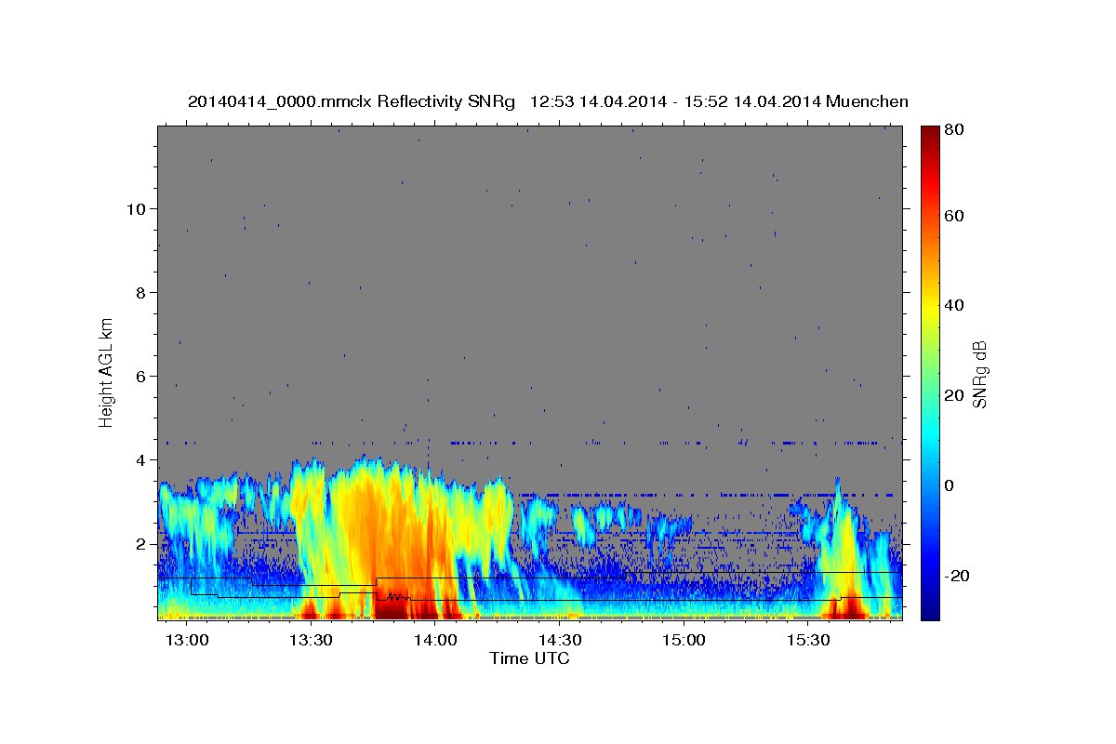
Task: Click the 'Time UTC' x-axis label
Action: click(x=529, y=658)
